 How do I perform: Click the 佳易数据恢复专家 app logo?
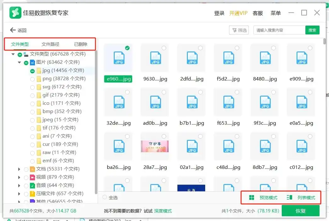(x=15, y=13)
